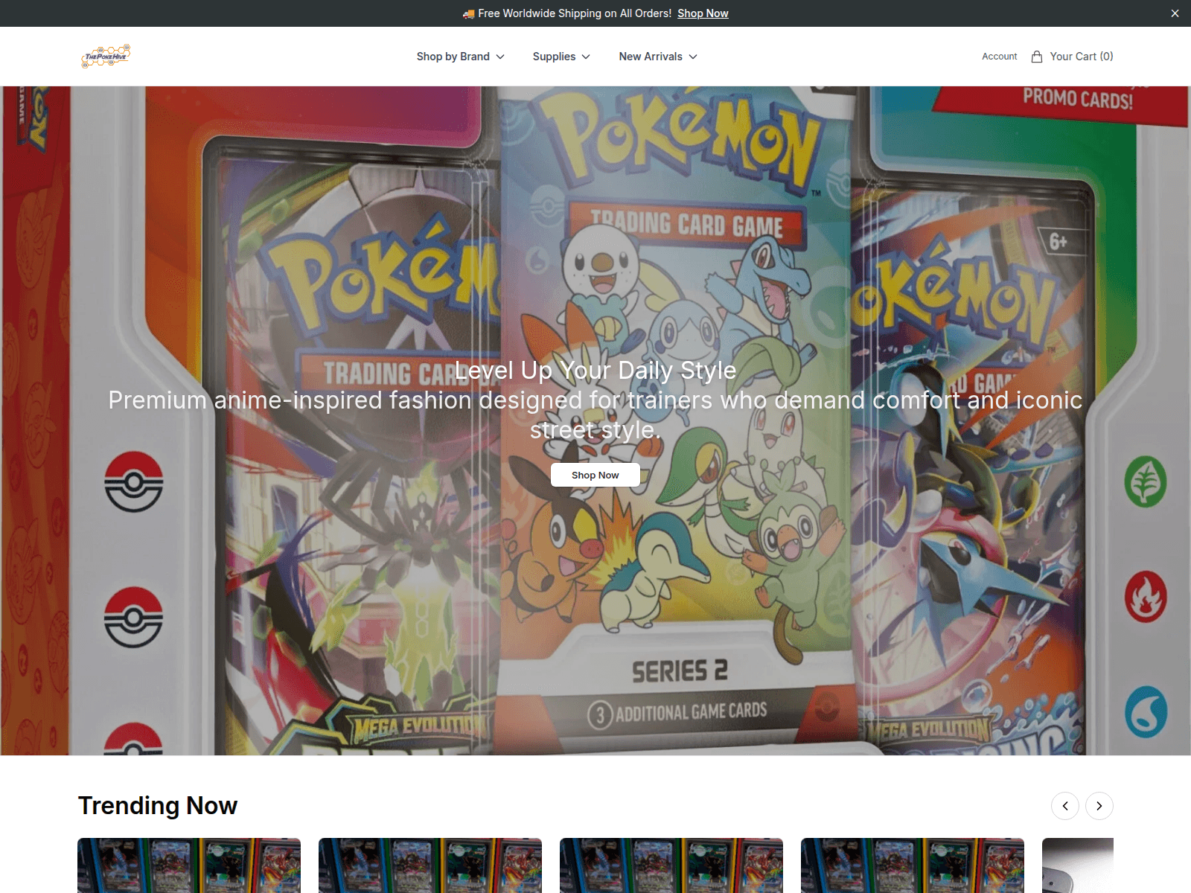The width and height of the screenshot is (1191, 893).
Task: Expand the Shop by Brand menu
Action: [x=461, y=57]
